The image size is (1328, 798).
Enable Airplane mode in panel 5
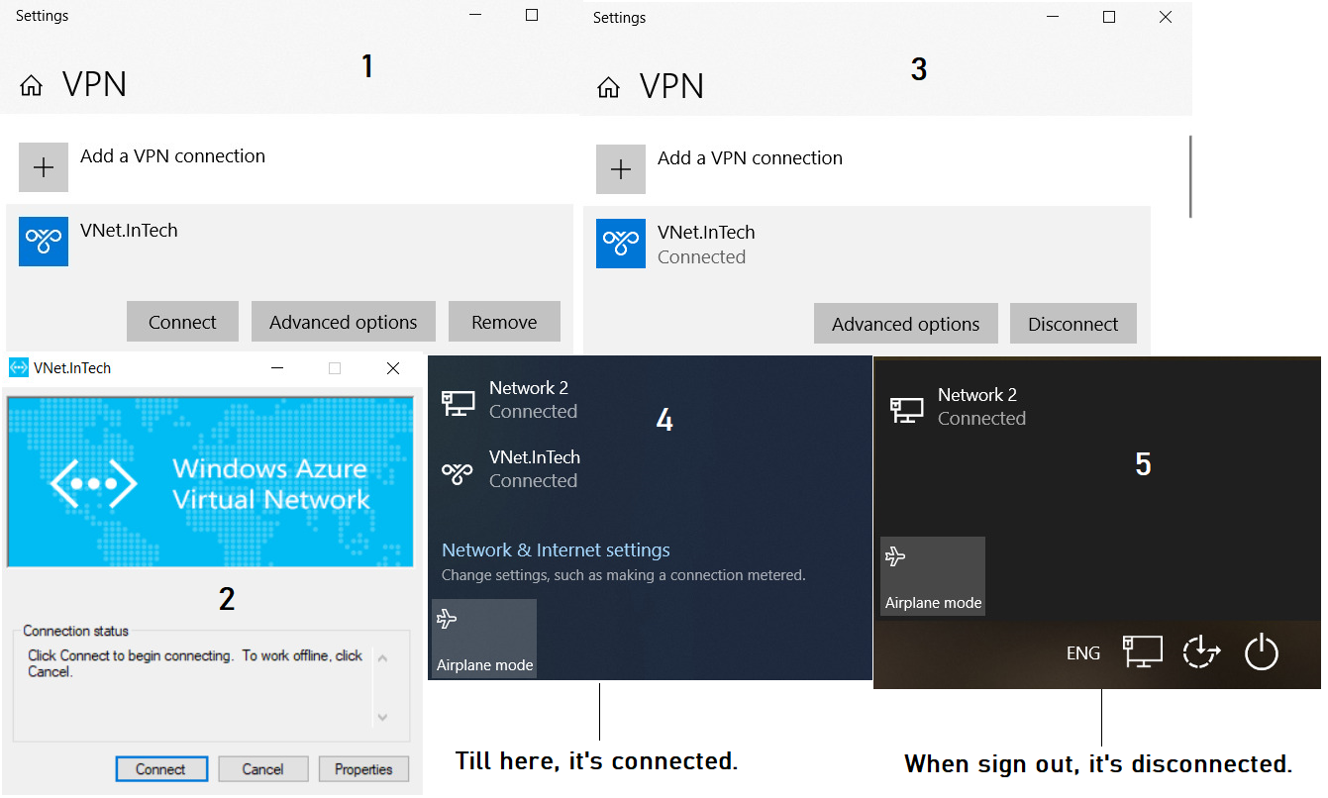click(x=932, y=575)
